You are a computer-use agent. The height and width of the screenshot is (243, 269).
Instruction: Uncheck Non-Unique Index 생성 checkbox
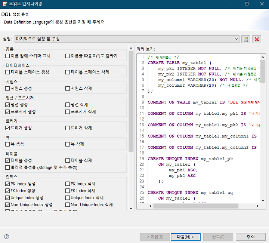7,205
